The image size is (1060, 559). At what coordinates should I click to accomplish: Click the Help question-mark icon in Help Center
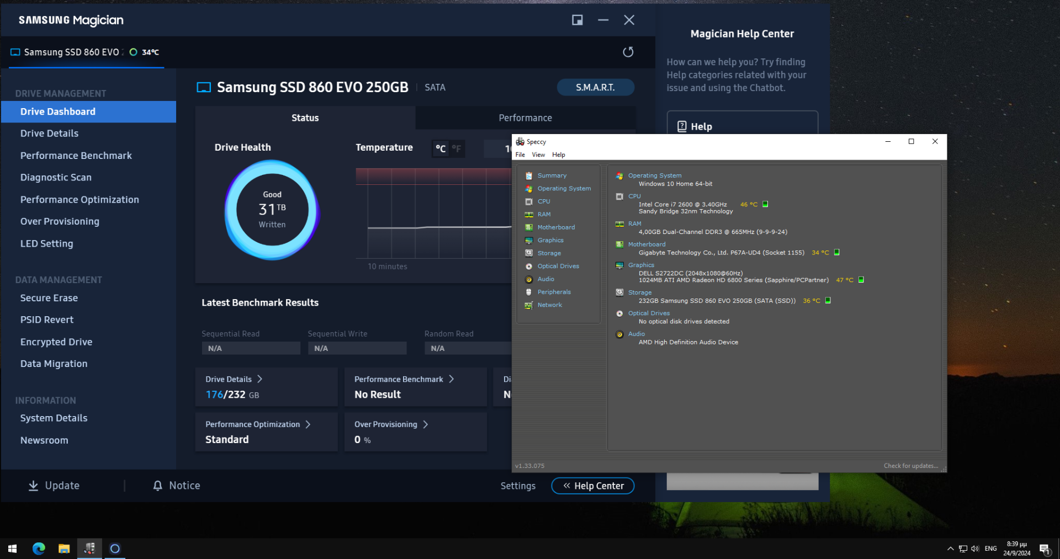point(682,126)
